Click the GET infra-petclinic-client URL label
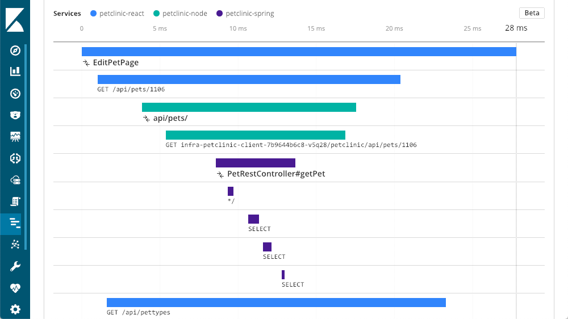The height and width of the screenshot is (319, 568). click(x=291, y=145)
